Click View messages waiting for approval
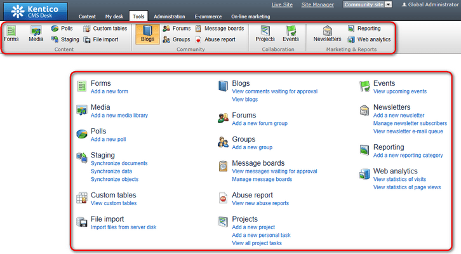Viewport: 461px width, 254px height. [274, 171]
